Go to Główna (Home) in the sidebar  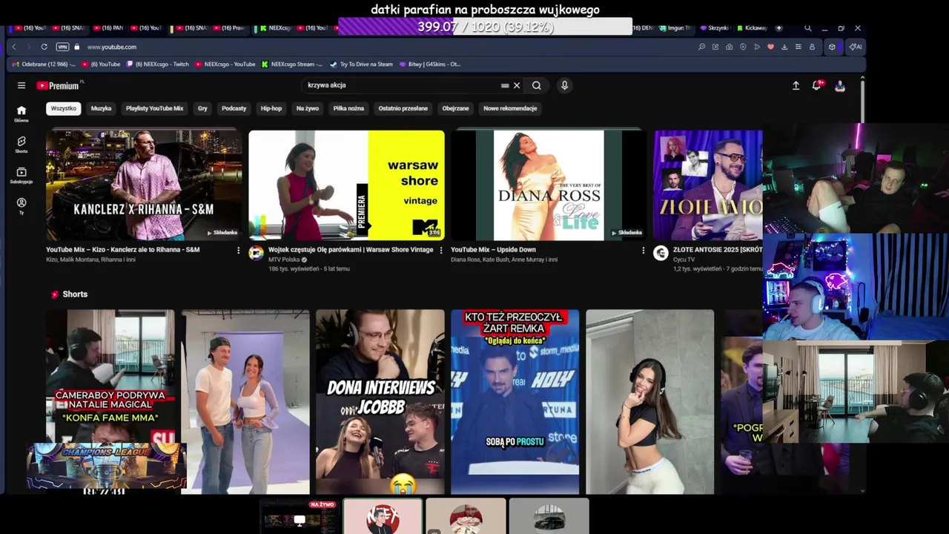(x=22, y=113)
